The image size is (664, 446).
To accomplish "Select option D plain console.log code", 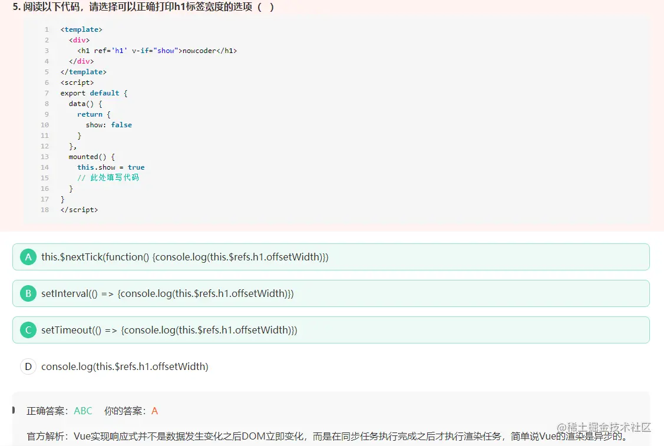I will point(331,366).
